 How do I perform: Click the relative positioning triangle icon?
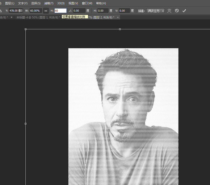[x=1, y=11]
